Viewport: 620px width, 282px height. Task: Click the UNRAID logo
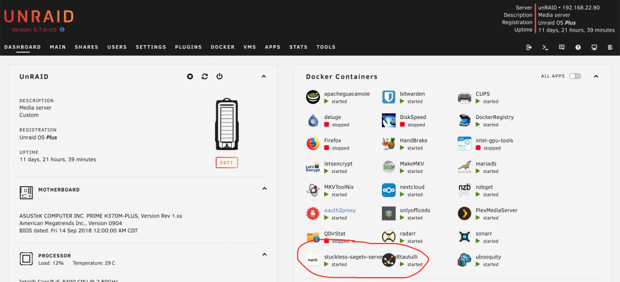[x=38, y=17]
